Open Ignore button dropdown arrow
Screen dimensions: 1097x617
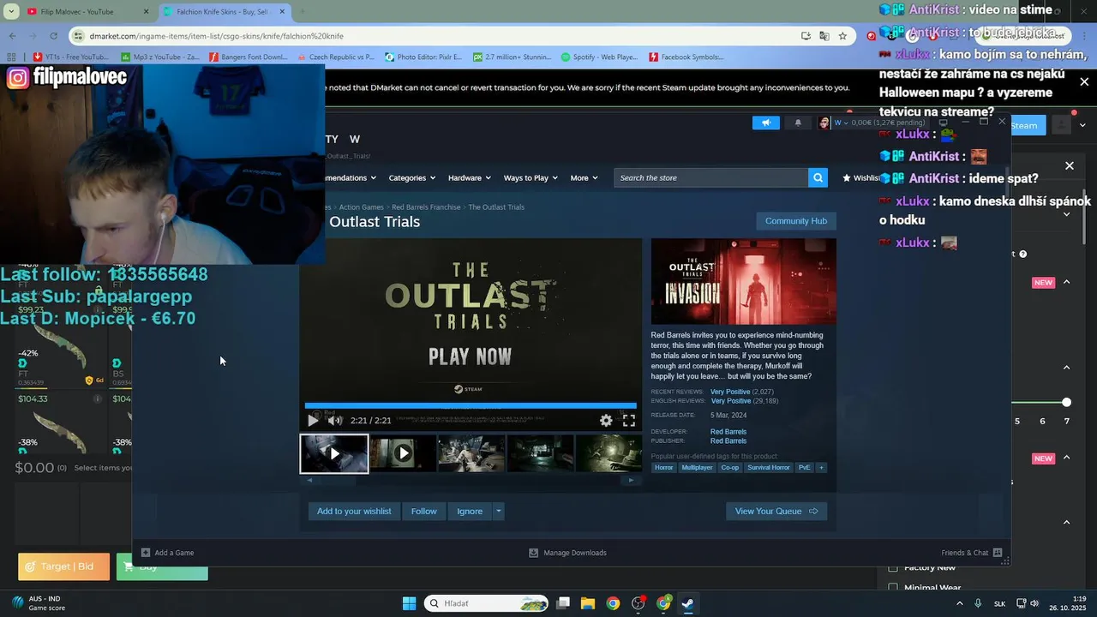pyautogui.click(x=498, y=512)
